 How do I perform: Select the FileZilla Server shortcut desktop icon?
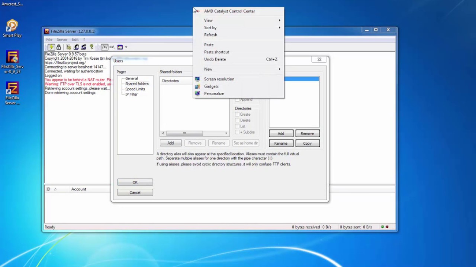12,93
